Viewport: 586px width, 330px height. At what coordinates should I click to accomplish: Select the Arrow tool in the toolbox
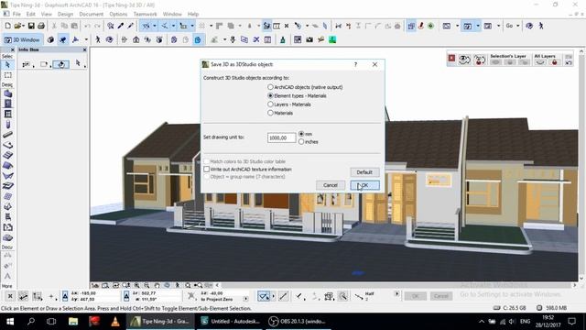[x=7, y=65]
